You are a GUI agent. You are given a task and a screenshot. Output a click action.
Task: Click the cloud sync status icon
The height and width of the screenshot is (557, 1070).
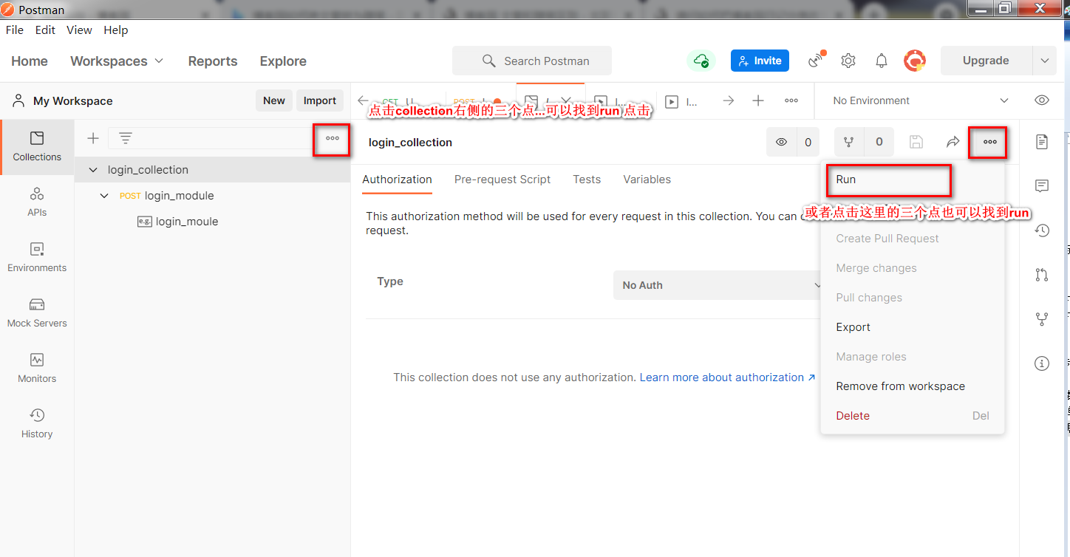(701, 61)
